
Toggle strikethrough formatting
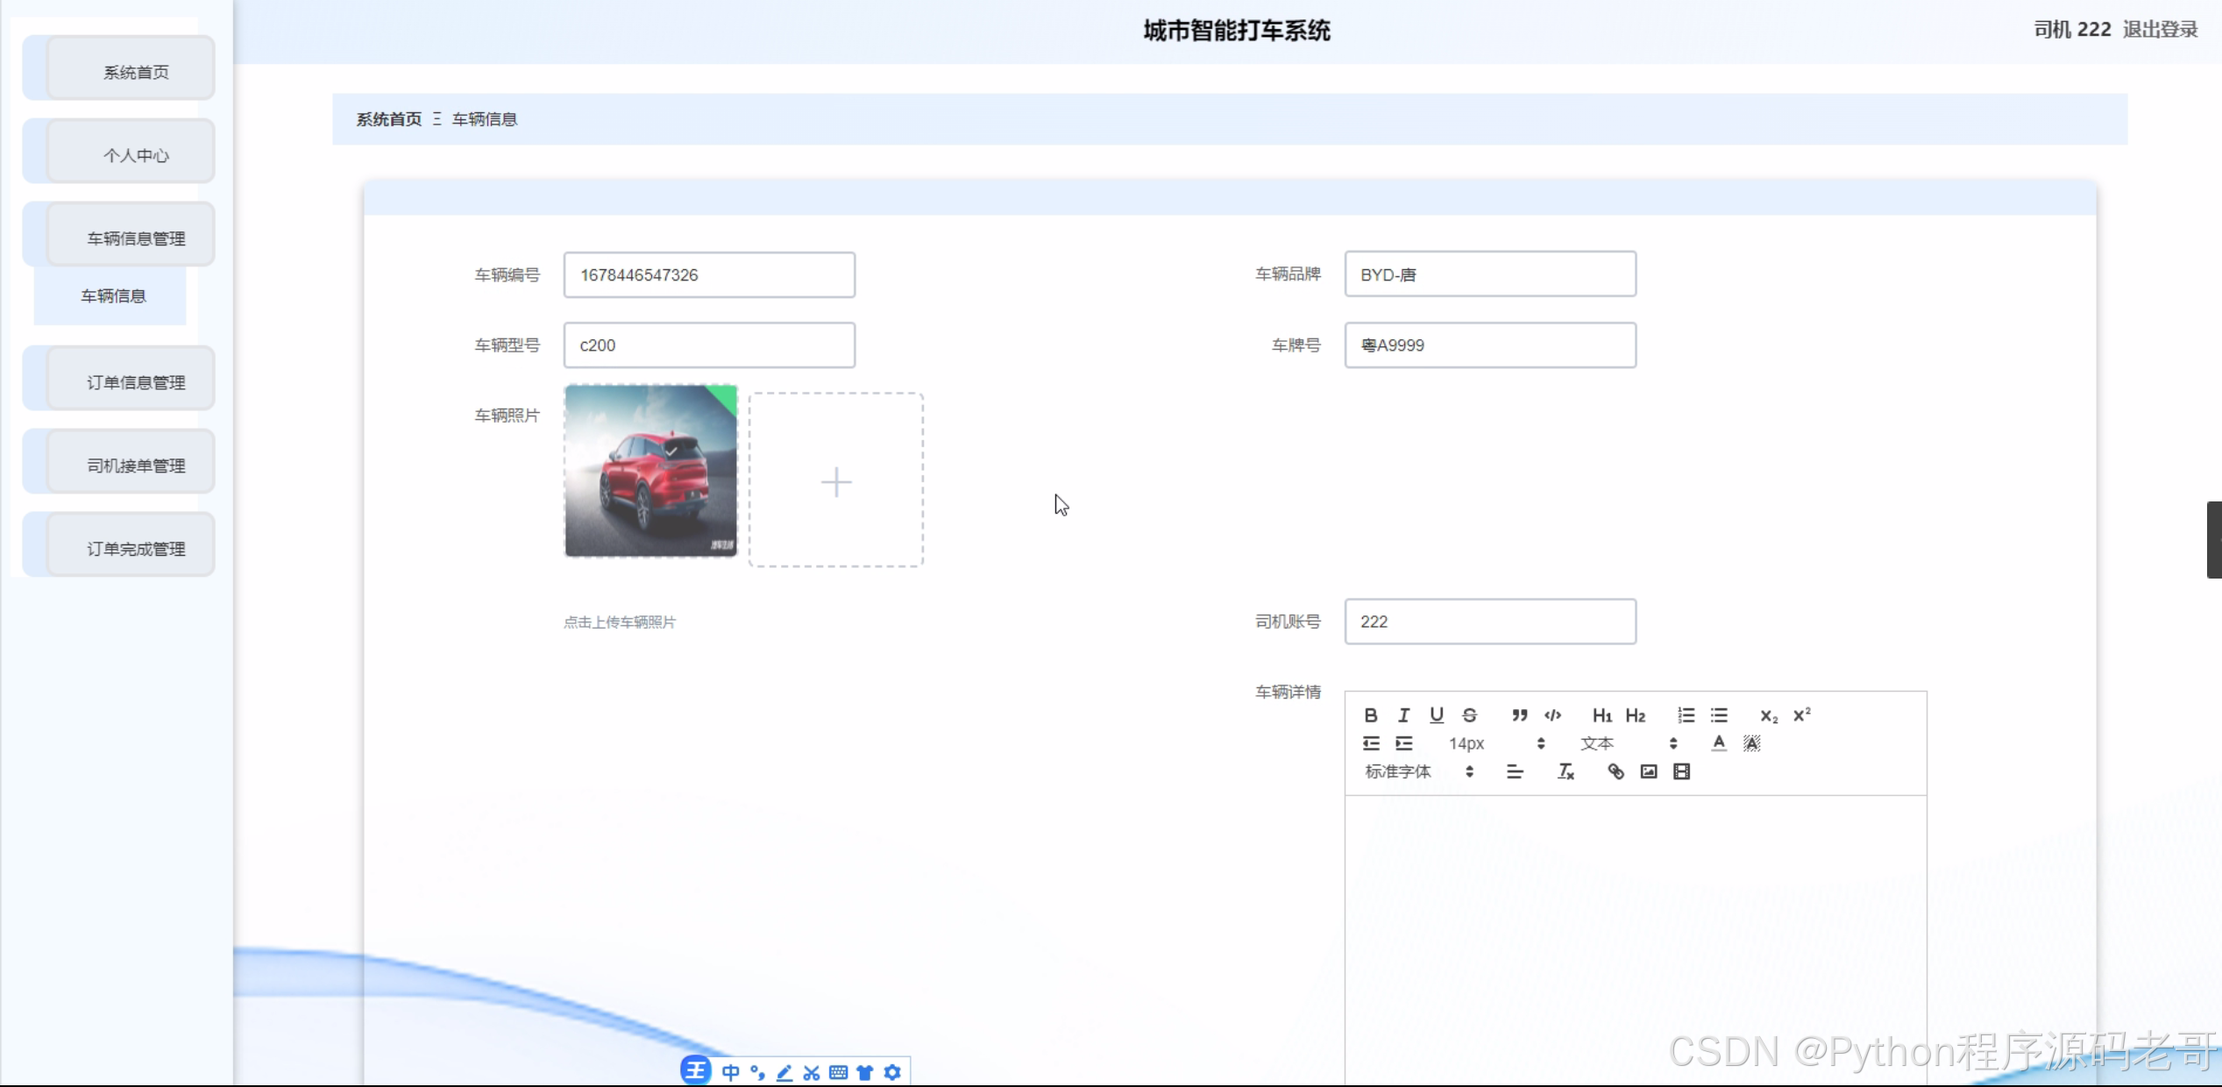point(1470,715)
